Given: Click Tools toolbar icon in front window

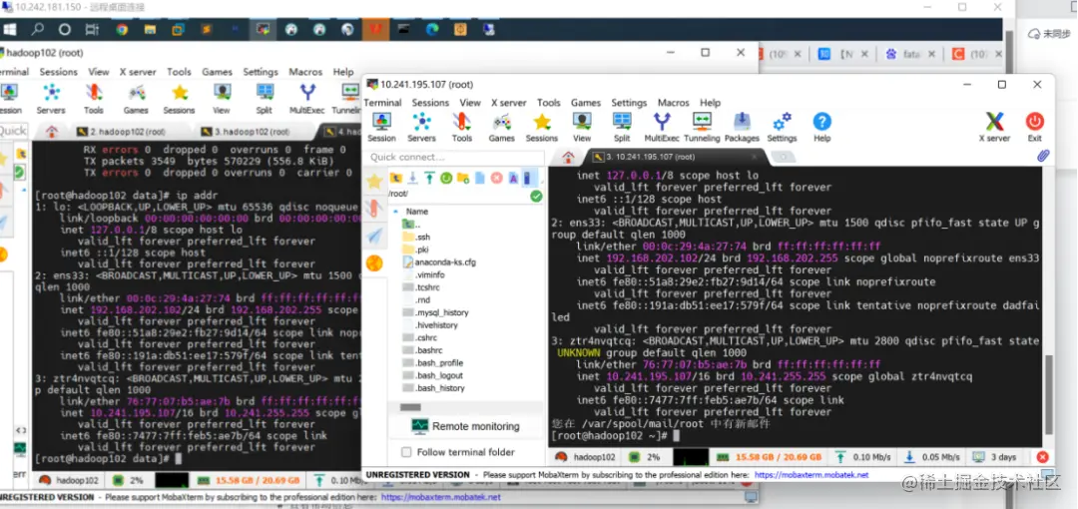Looking at the screenshot, I should point(461,127).
